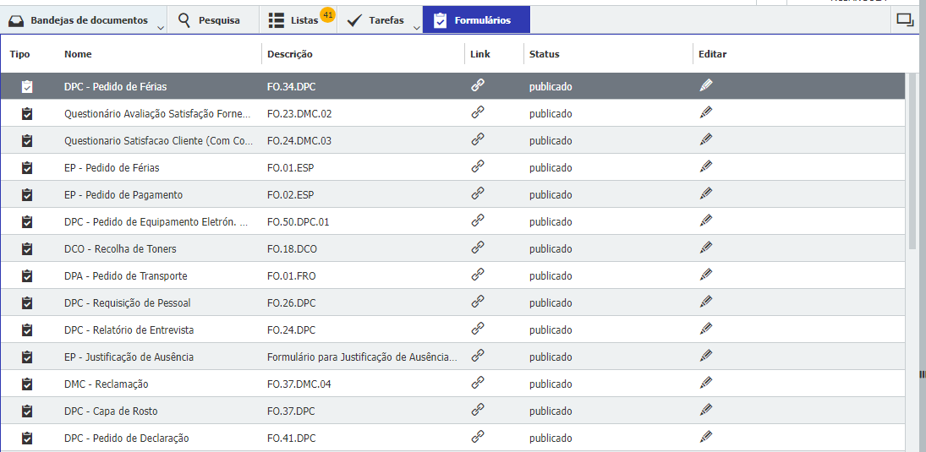Image resolution: width=926 pixels, height=452 pixels.
Task: Expand the Tarefas dropdown arrow
Action: pos(416,28)
